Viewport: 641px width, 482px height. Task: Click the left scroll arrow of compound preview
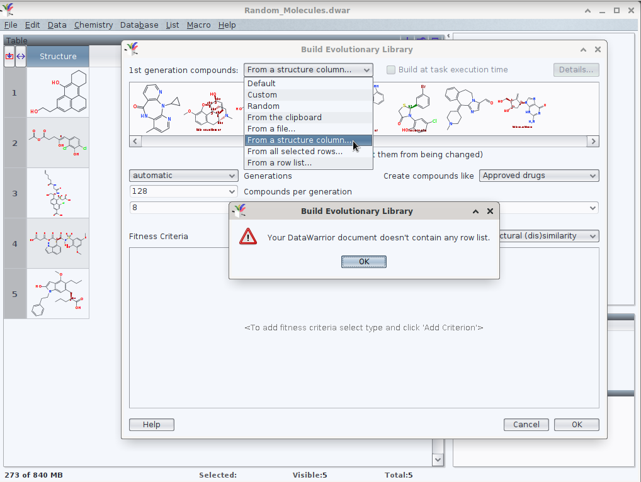(x=135, y=142)
